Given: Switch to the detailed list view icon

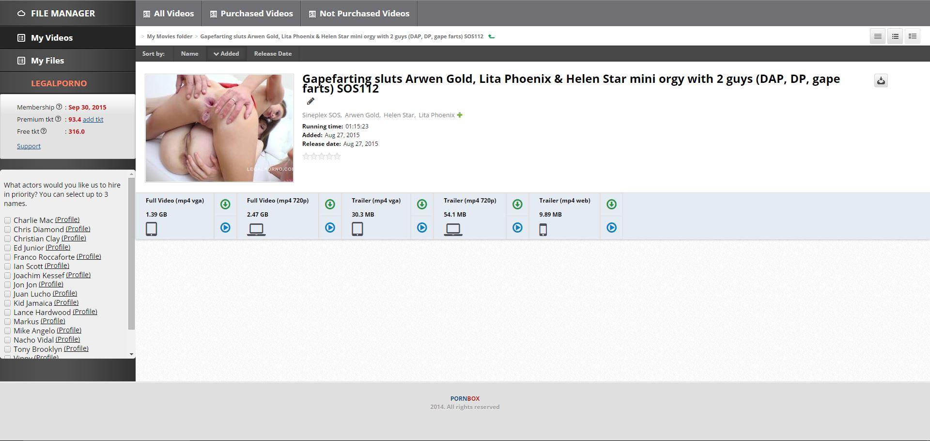Looking at the screenshot, I should (x=913, y=36).
